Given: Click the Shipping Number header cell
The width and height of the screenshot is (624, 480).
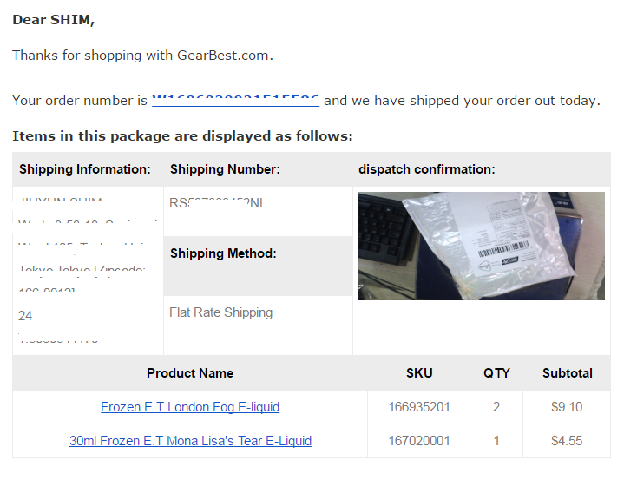Looking at the screenshot, I should point(225,169).
